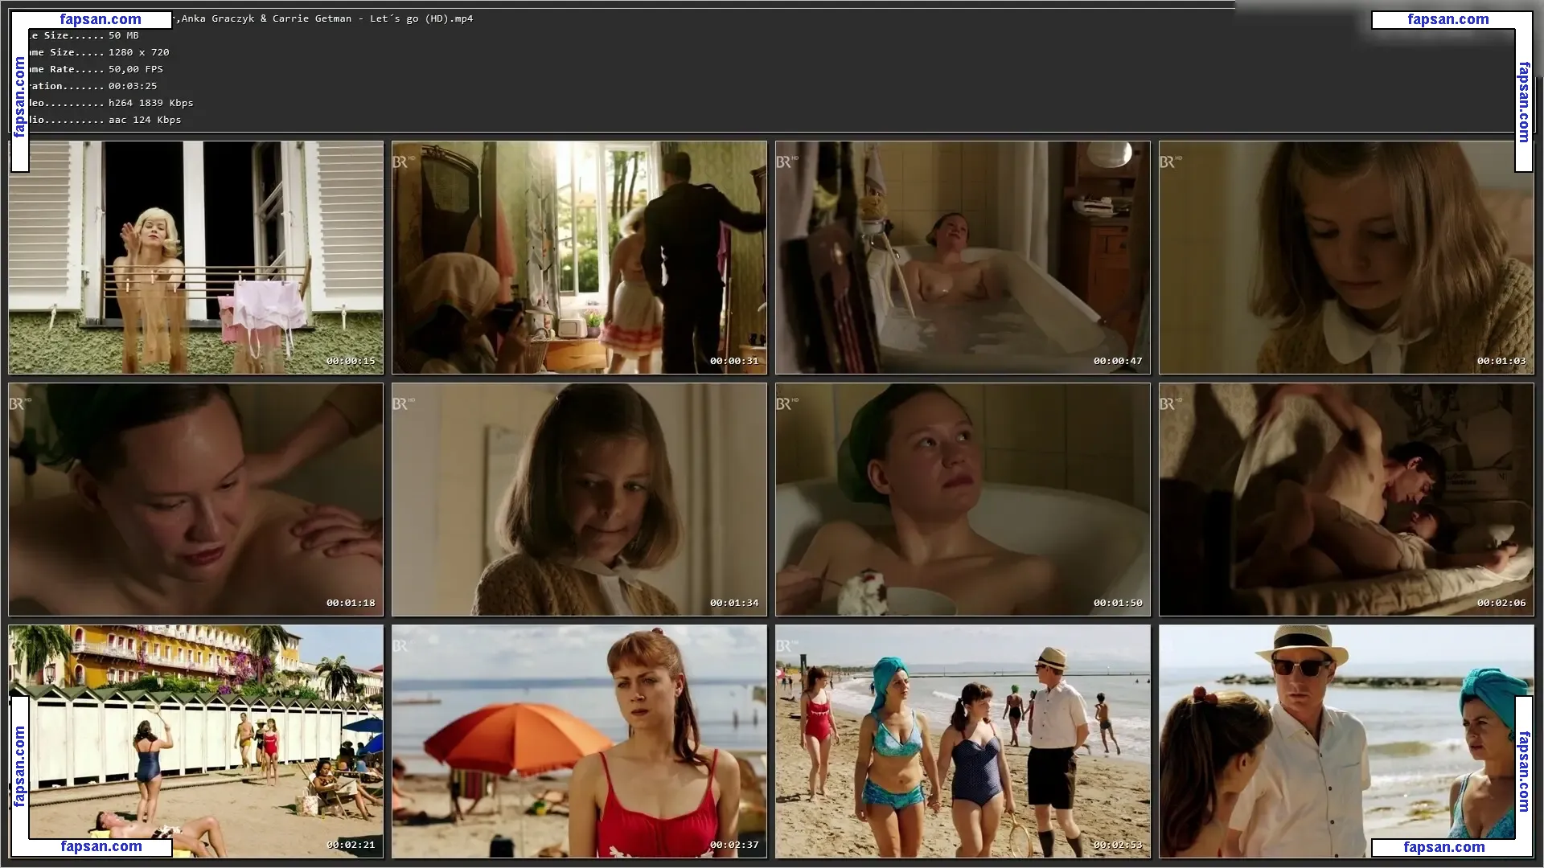Screen dimensions: 1544x868
Task: Pick the thumbnail frame stamped 00:01:50
Action: click(963, 499)
